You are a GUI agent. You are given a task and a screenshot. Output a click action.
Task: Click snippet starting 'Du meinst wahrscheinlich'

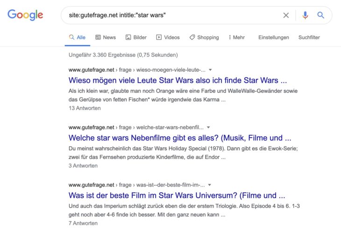[x=183, y=153]
